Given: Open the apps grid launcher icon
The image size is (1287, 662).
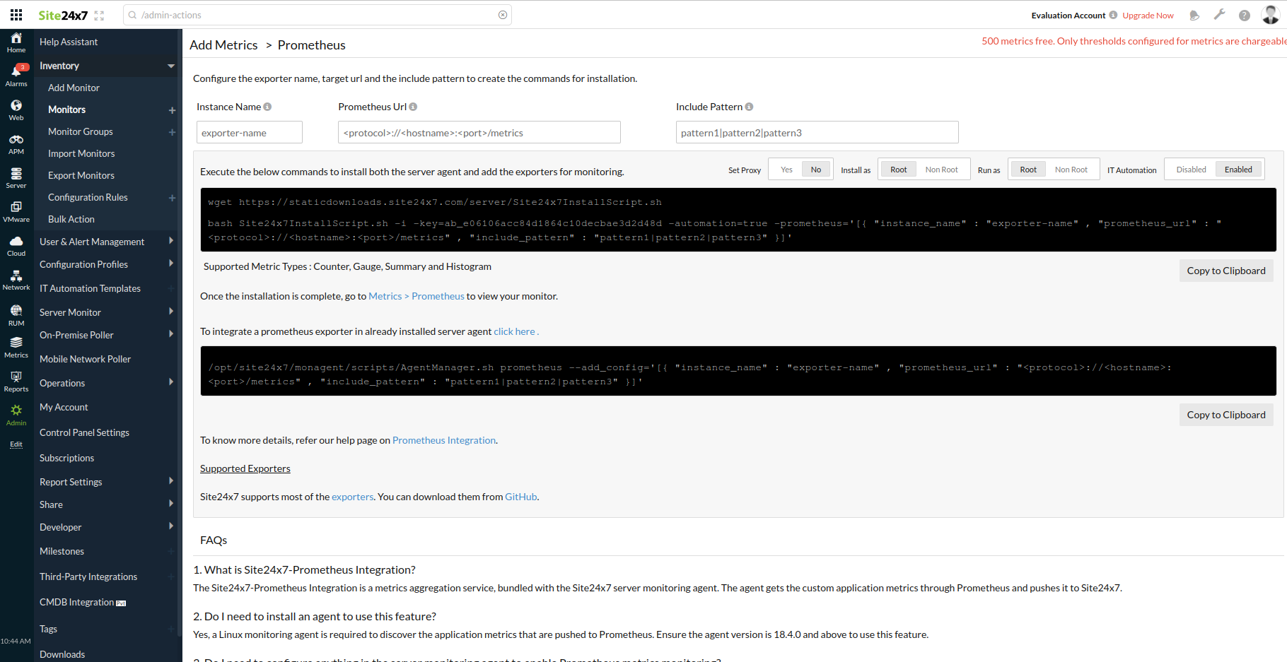Looking at the screenshot, I should 16,15.
